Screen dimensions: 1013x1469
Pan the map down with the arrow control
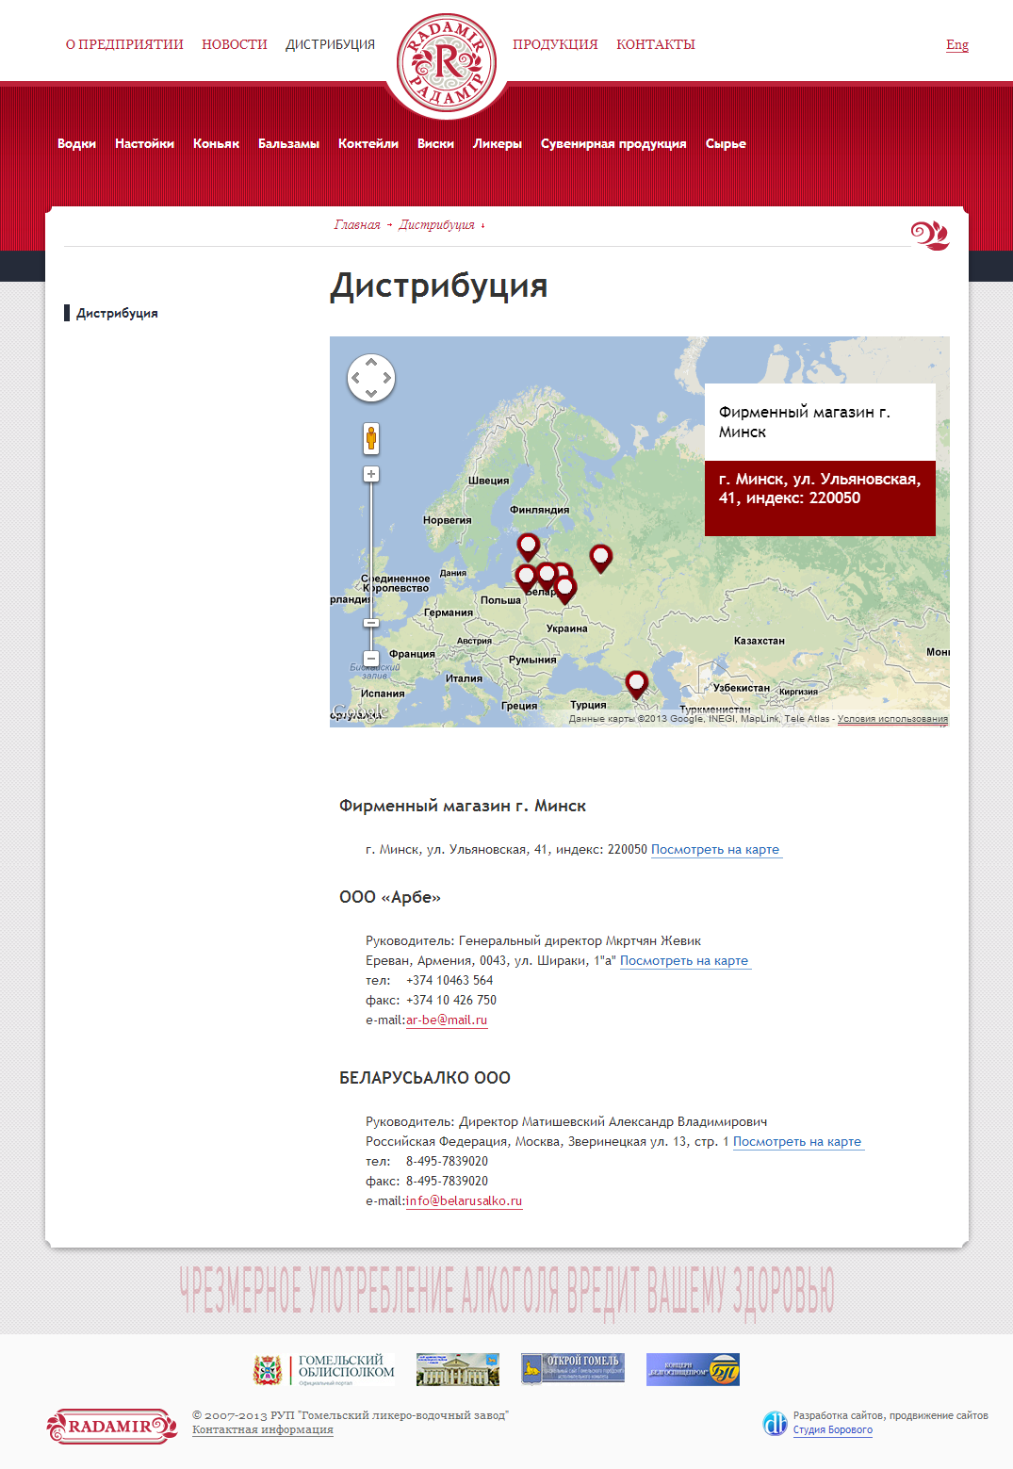coord(371,394)
